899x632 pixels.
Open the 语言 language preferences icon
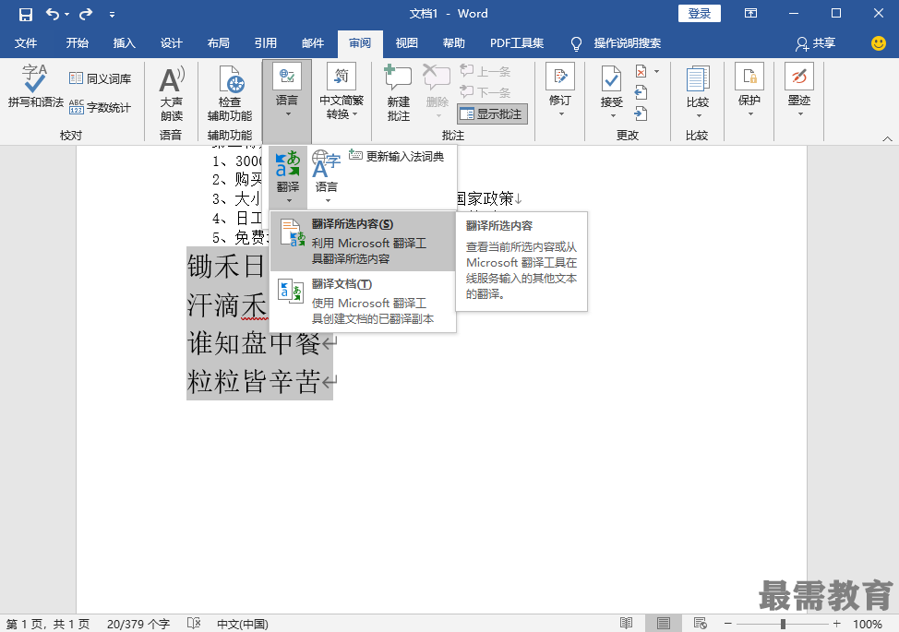326,176
